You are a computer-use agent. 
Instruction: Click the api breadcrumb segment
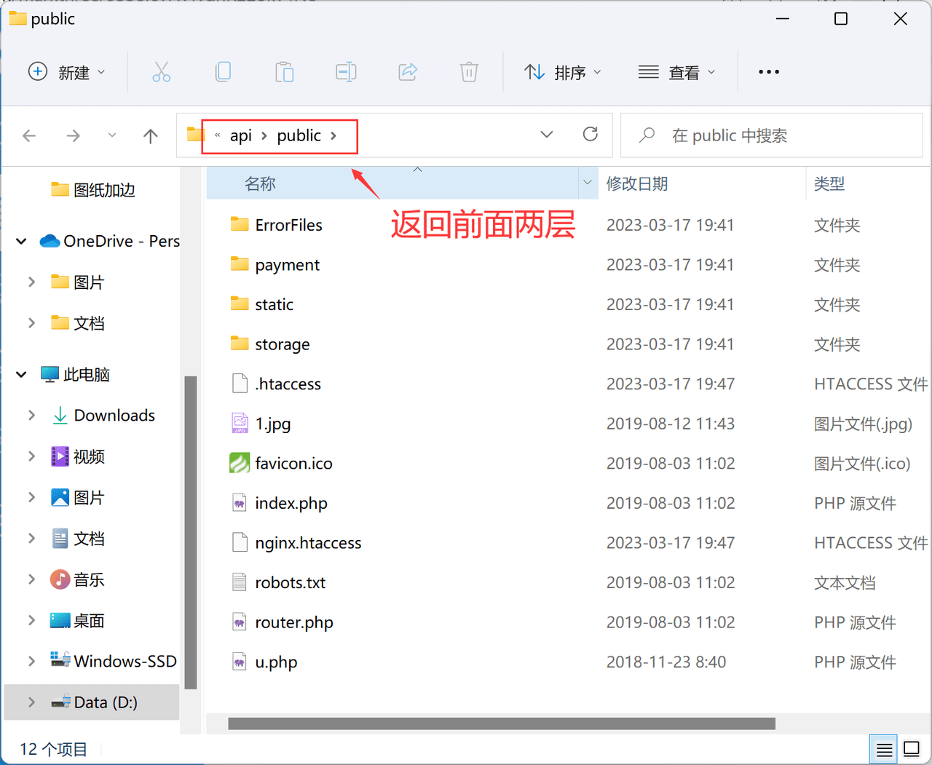(x=241, y=135)
